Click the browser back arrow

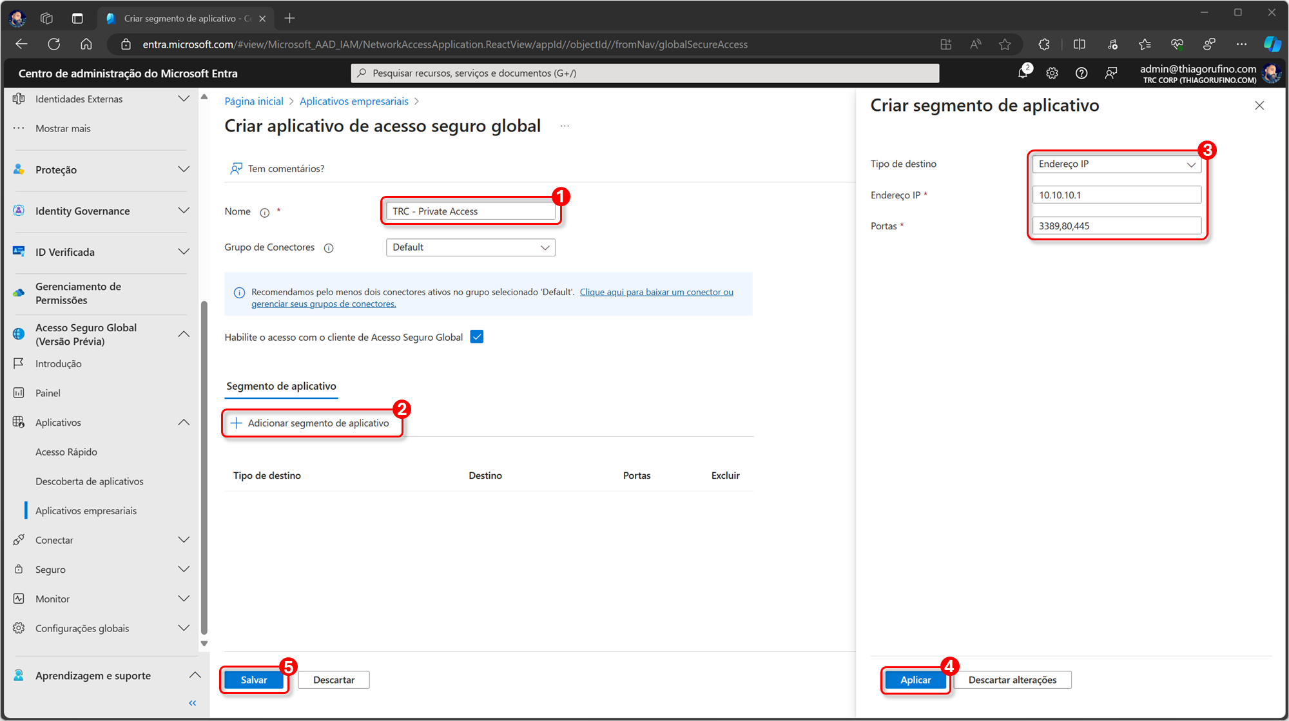point(21,44)
